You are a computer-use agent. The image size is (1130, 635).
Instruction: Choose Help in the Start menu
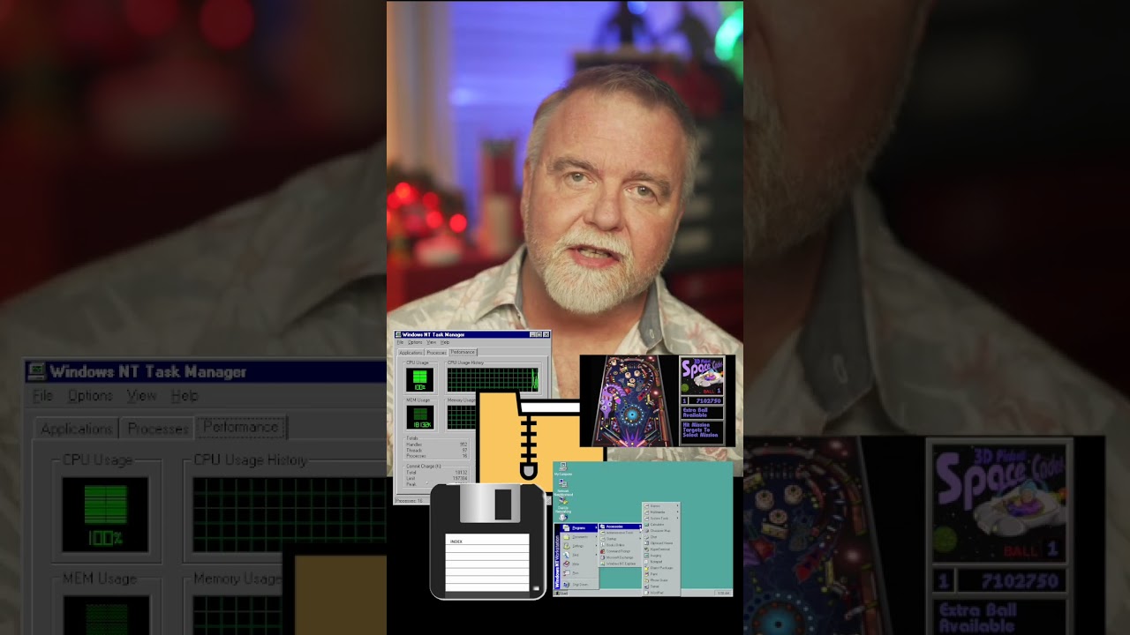(x=579, y=564)
